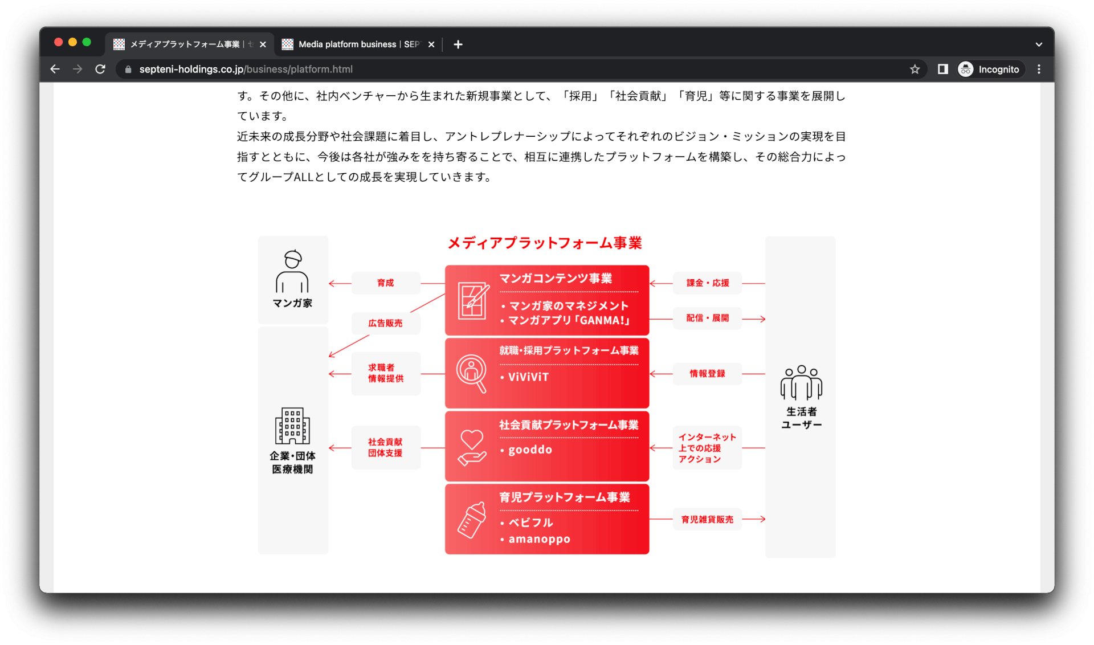Click the 課金・応援 label box
The height and width of the screenshot is (645, 1094).
pos(707,283)
